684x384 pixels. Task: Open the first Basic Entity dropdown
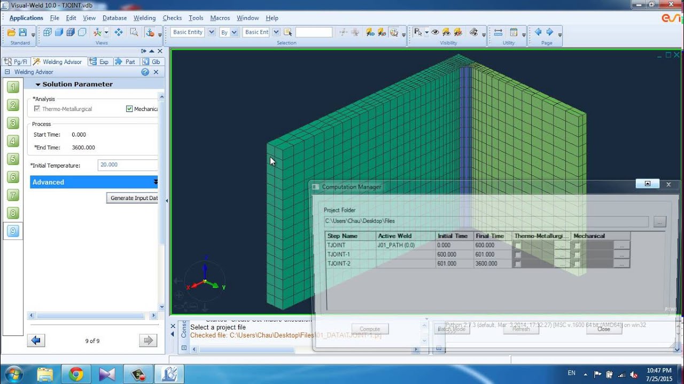pos(211,32)
